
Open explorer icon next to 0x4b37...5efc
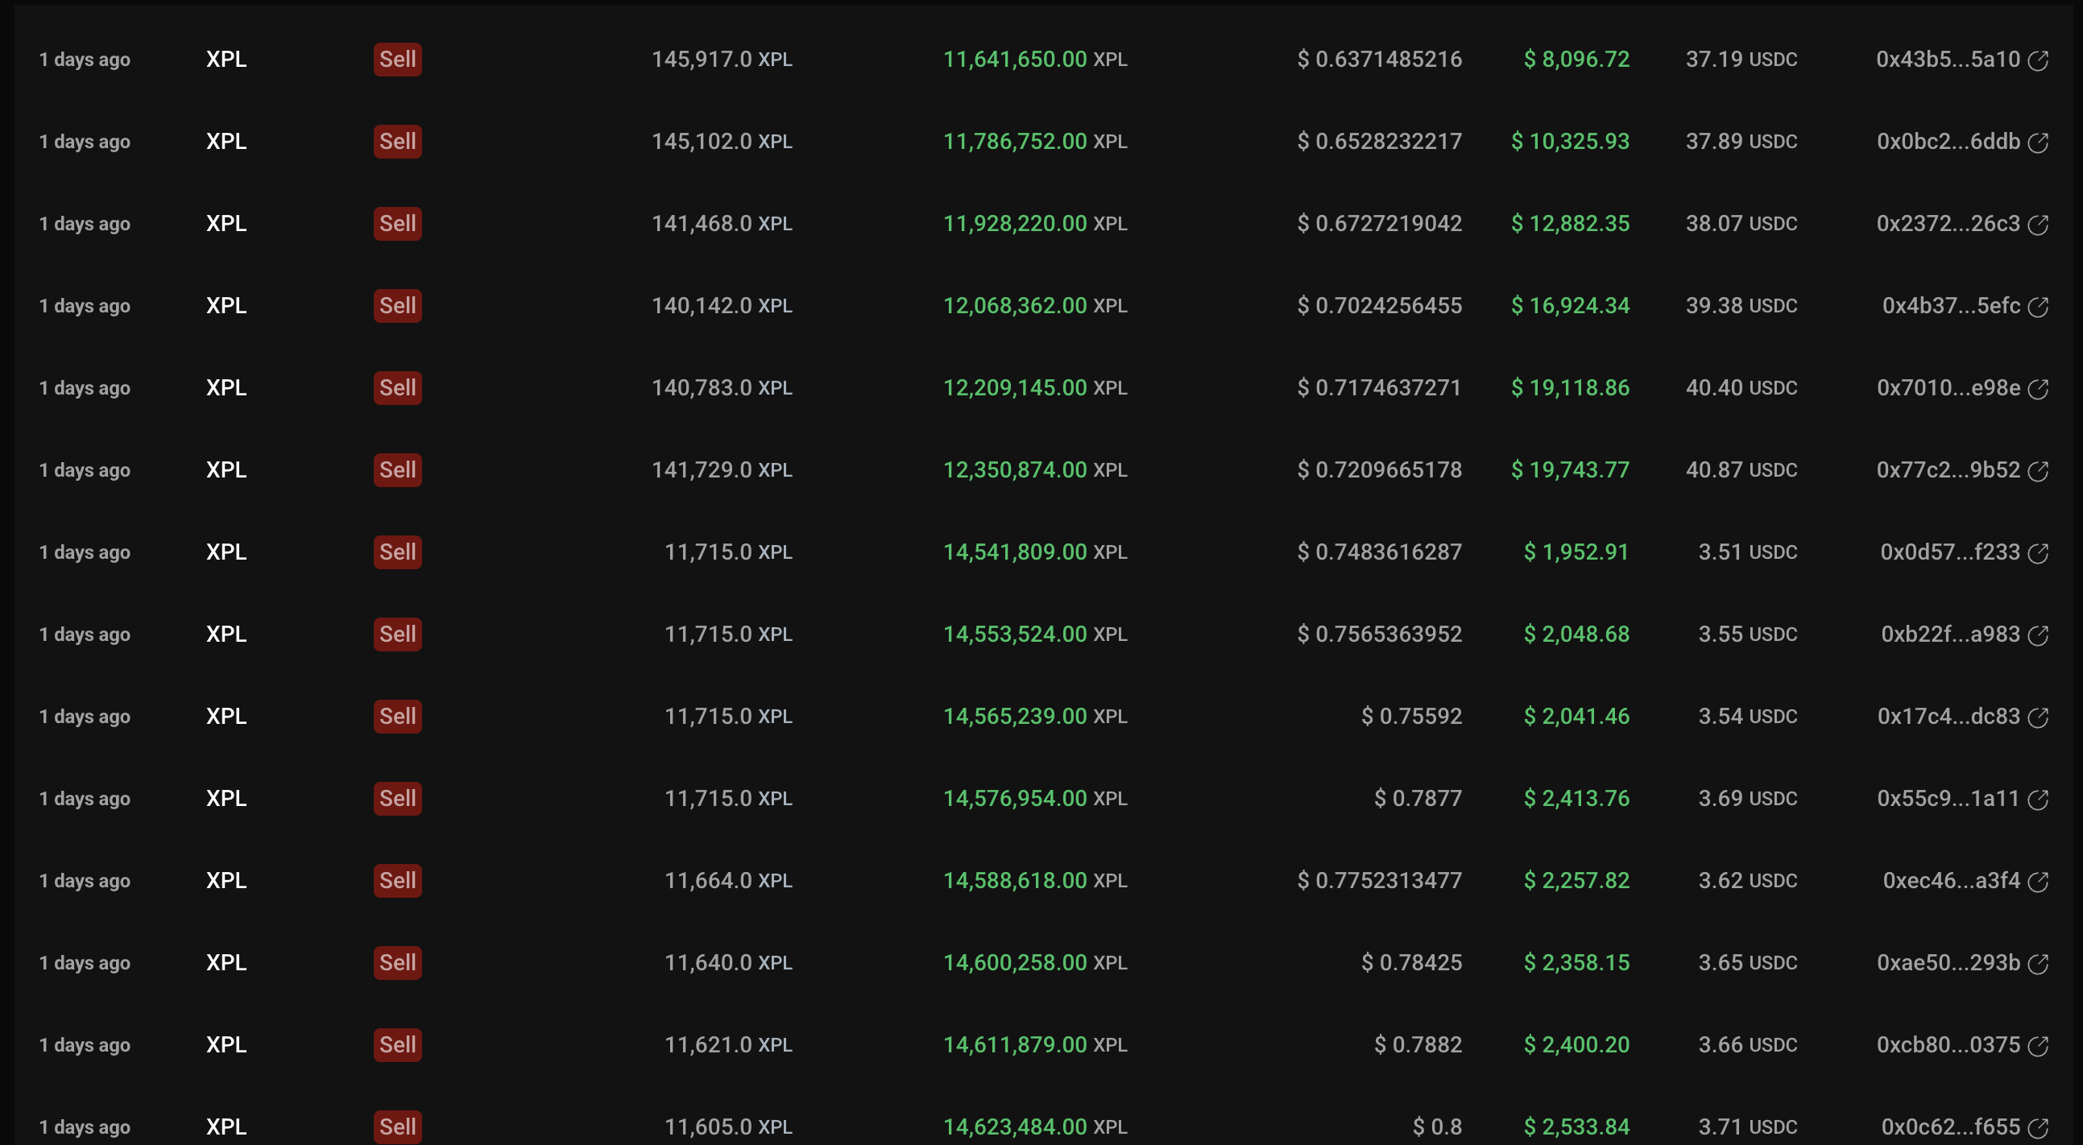(x=2038, y=307)
